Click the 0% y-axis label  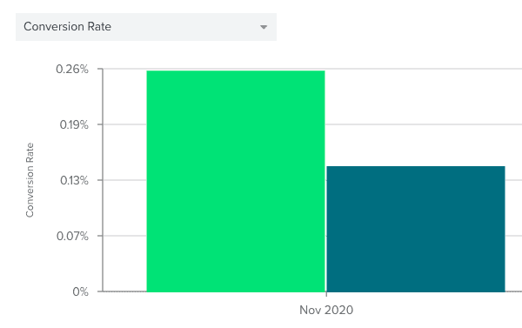pyautogui.click(x=81, y=291)
